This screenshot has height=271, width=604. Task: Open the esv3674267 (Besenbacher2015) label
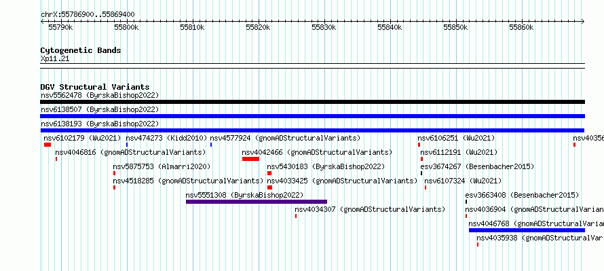[477, 166]
